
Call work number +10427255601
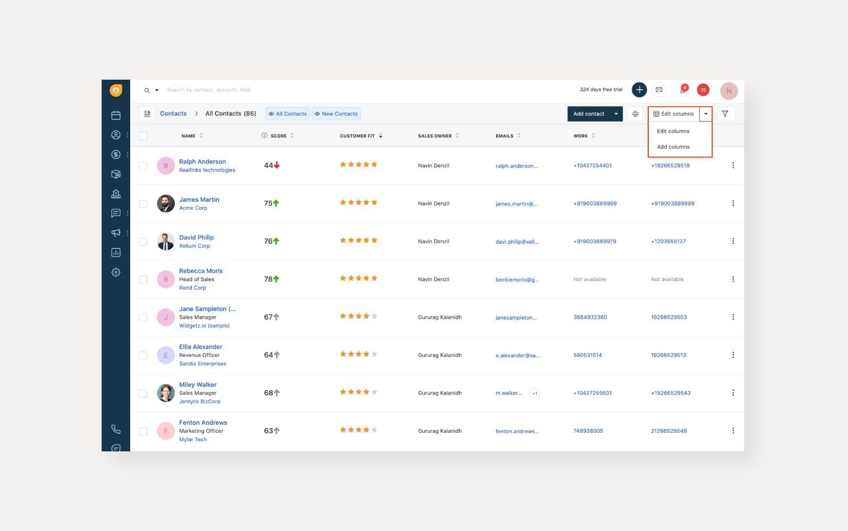(592, 393)
